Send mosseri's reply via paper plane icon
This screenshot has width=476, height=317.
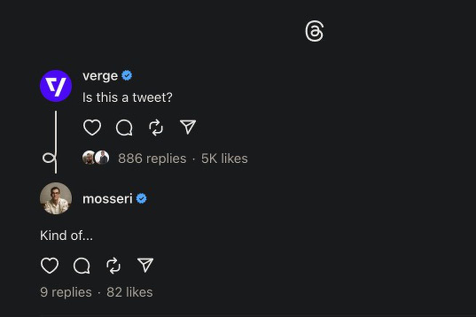coord(145,265)
